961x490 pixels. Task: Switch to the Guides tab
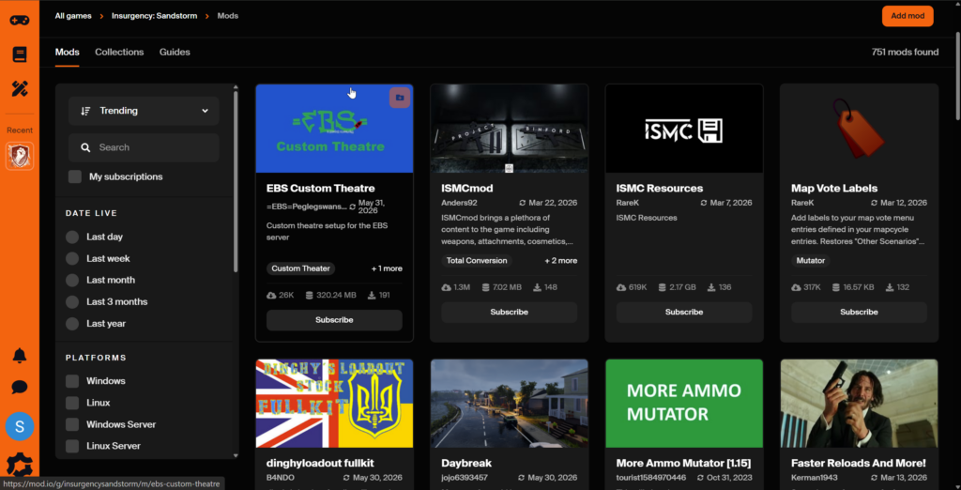tap(175, 53)
